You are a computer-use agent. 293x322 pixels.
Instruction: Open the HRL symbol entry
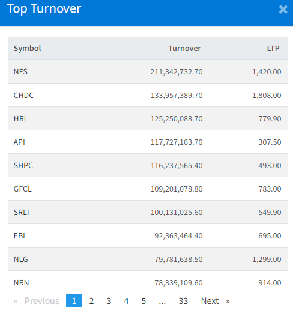point(21,119)
